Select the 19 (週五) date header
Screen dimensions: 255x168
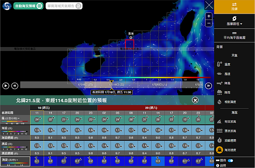click(44, 108)
